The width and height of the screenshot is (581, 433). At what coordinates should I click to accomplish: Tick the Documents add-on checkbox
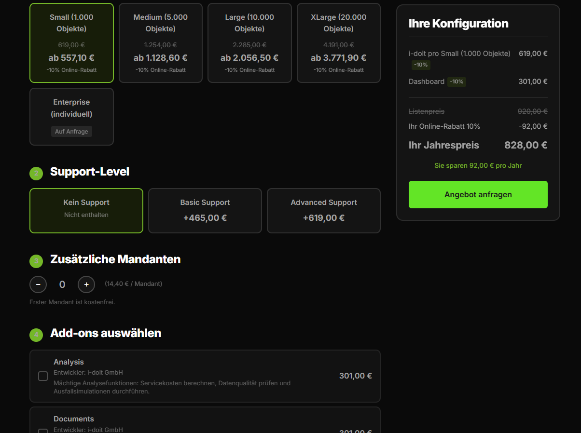(x=43, y=431)
